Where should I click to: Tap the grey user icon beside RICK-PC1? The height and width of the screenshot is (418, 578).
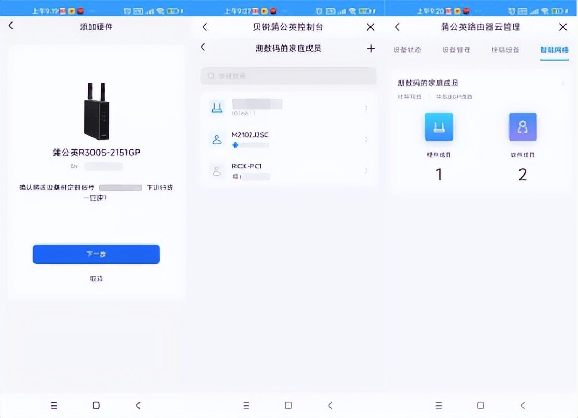[x=217, y=171]
